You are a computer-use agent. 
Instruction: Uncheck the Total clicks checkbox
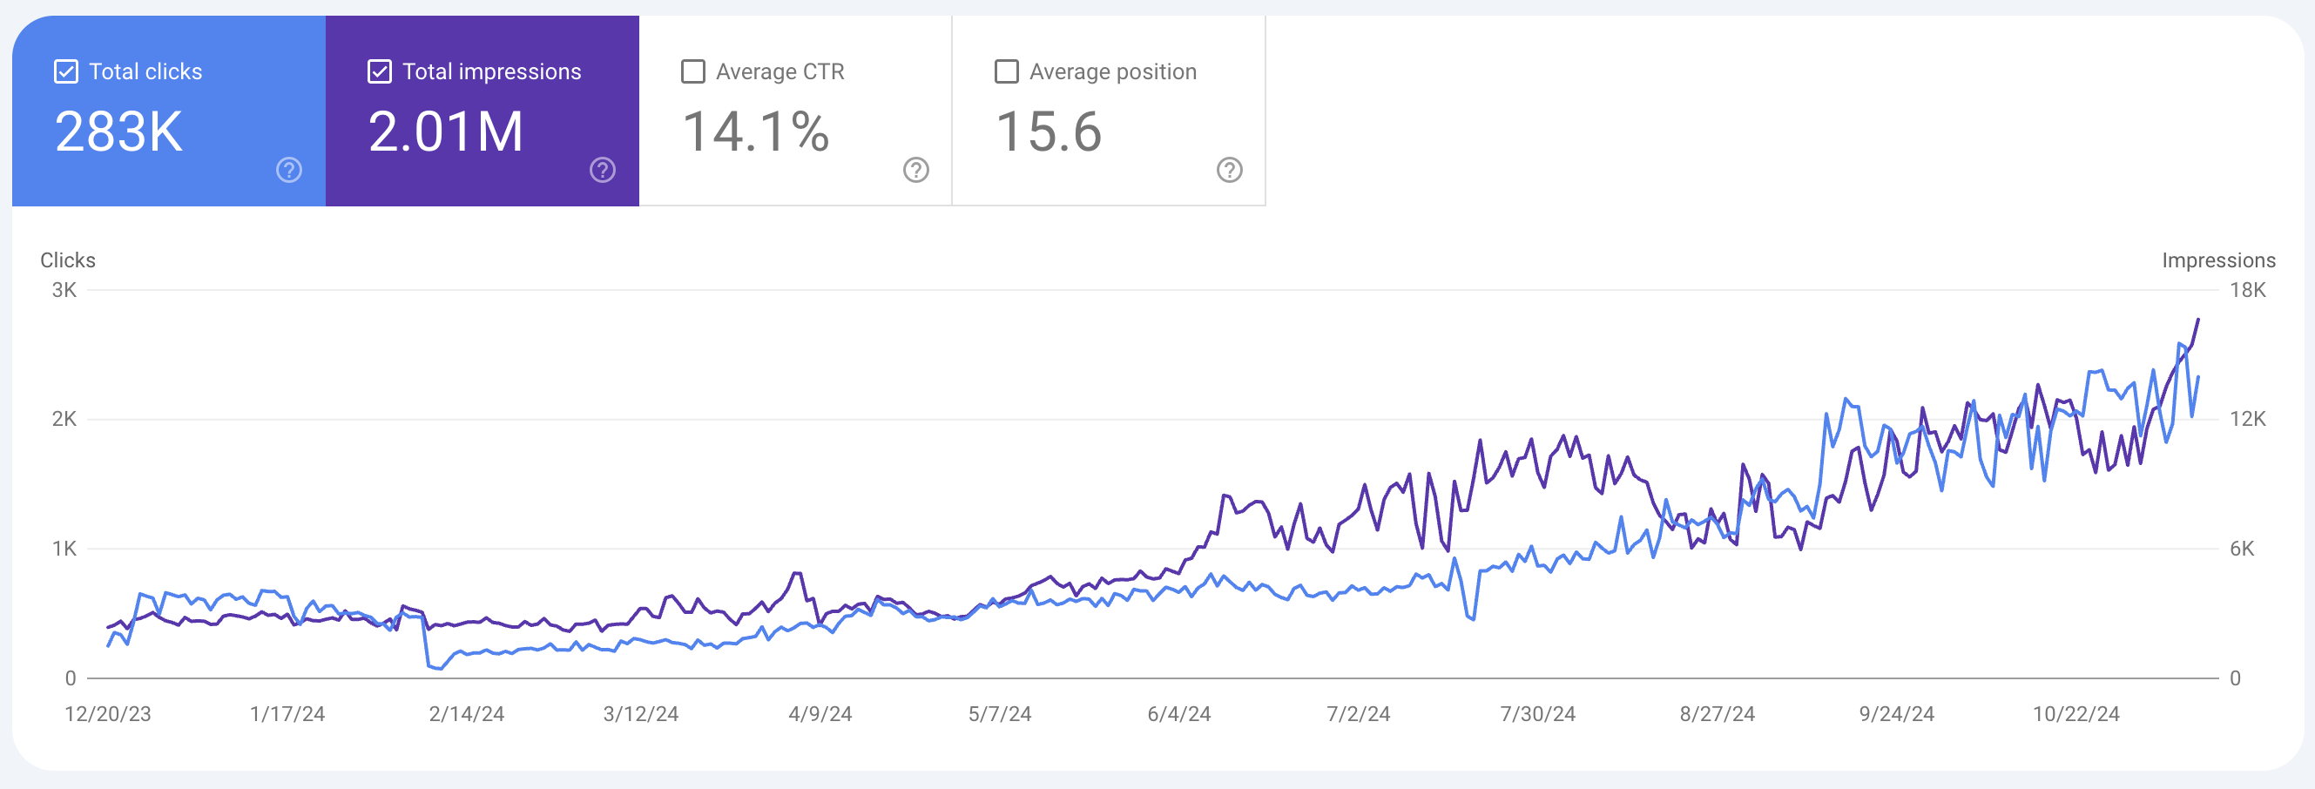65,72
